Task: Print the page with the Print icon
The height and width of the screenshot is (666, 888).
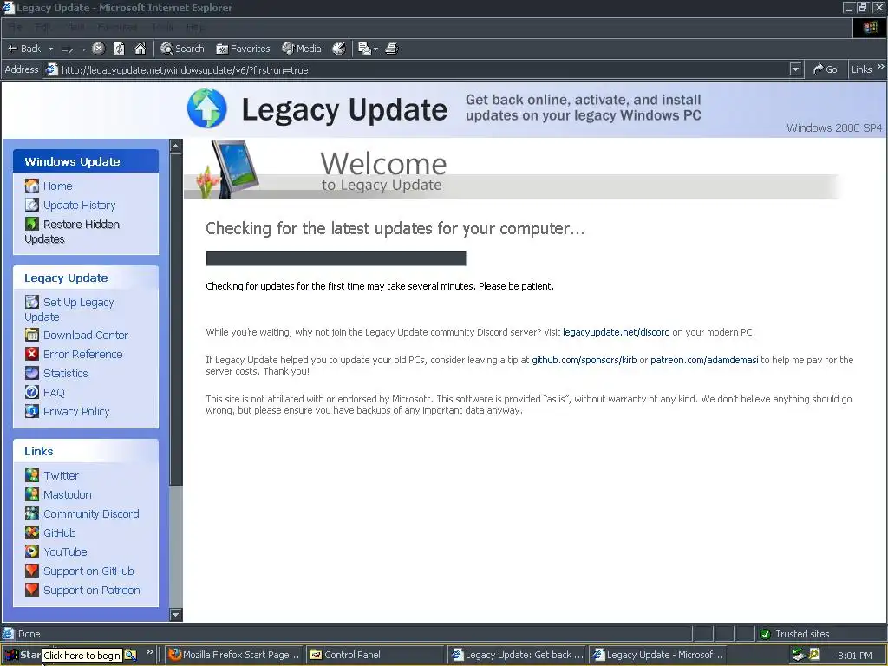Action: (x=392, y=49)
